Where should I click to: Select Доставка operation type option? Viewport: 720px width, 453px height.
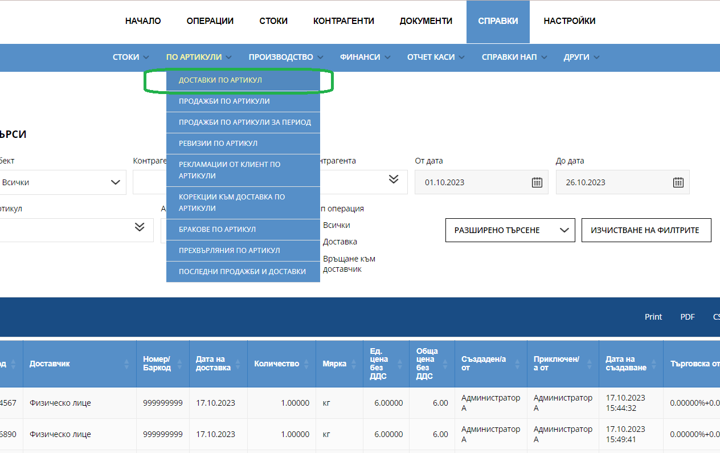(340, 242)
